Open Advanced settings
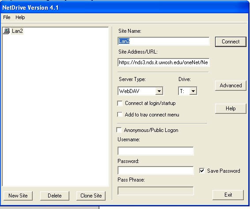The width and height of the screenshot is (250, 209). [x=231, y=85]
